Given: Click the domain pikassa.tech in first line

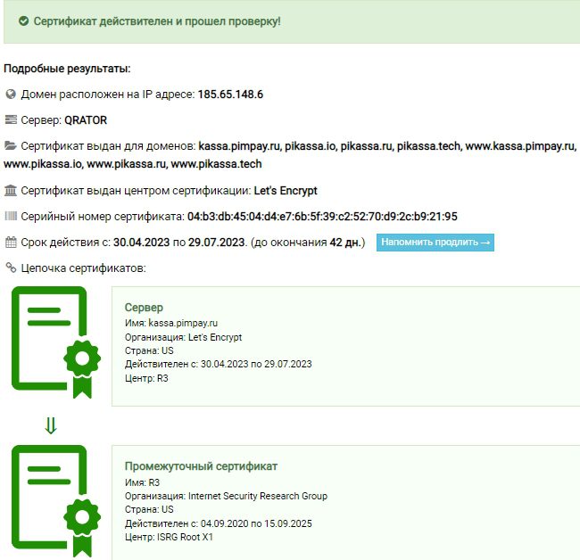Looking at the screenshot, I should pyautogui.click(x=428, y=146).
